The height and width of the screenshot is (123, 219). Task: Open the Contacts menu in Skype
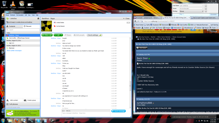[12, 15]
